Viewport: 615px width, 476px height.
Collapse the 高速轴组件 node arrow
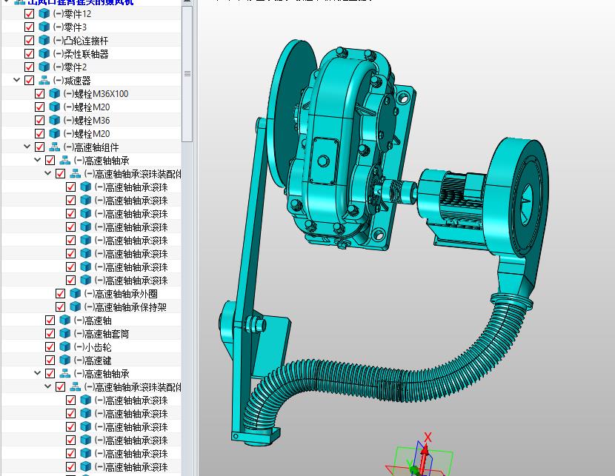tap(27, 147)
